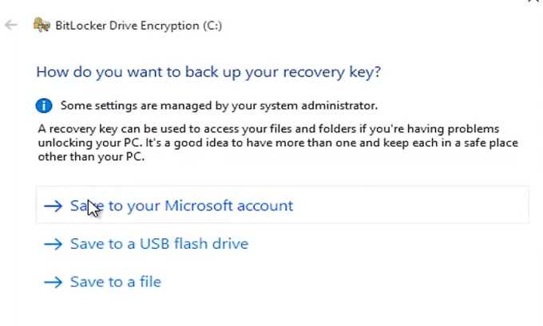
Task: Click the back arrow in the title bar
Action: pos(11,26)
